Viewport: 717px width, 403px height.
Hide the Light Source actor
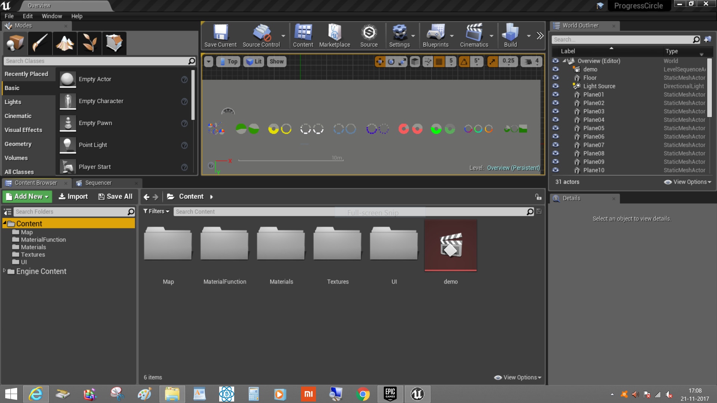(x=556, y=86)
